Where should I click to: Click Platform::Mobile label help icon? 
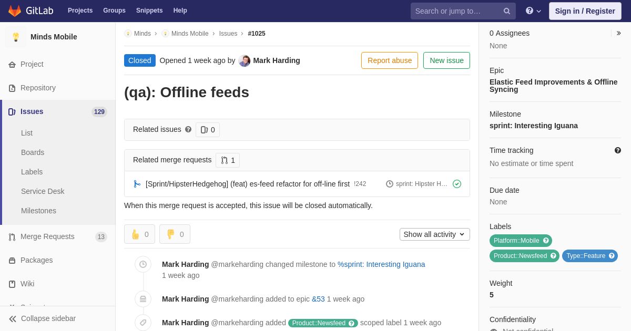[x=546, y=241]
